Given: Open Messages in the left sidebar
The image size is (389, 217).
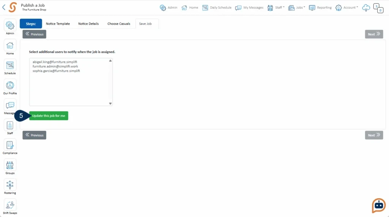Looking at the screenshot, I should click(x=9, y=107).
